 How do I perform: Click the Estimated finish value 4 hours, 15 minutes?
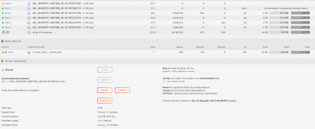[x=107, y=125]
